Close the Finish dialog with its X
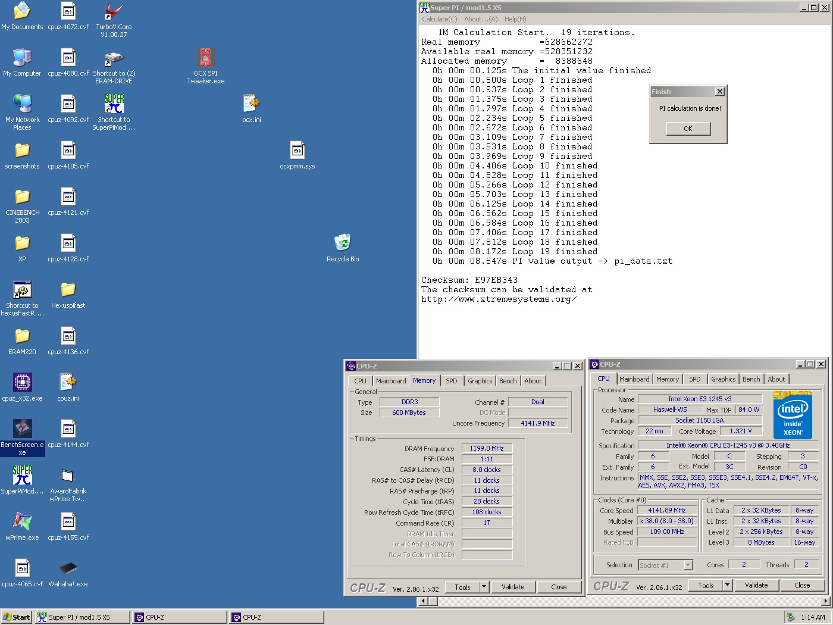Screen dimensions: 833x625 point(720,92)
